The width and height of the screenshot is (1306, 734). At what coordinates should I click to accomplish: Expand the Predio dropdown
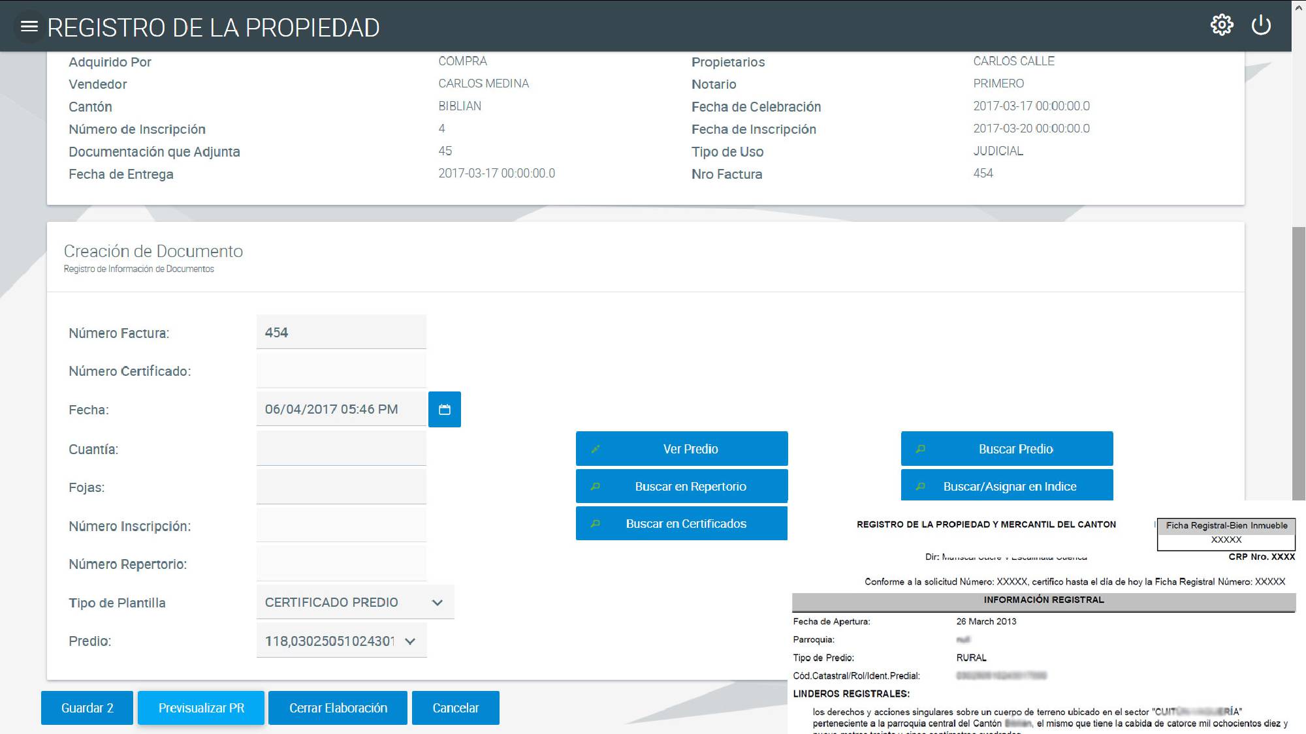(342, 641)
